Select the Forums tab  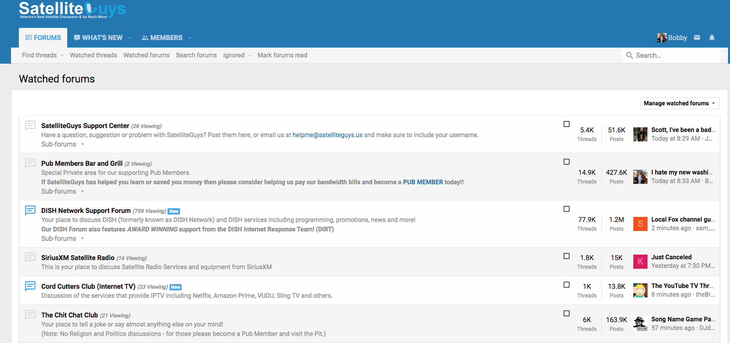click(43, 38)
